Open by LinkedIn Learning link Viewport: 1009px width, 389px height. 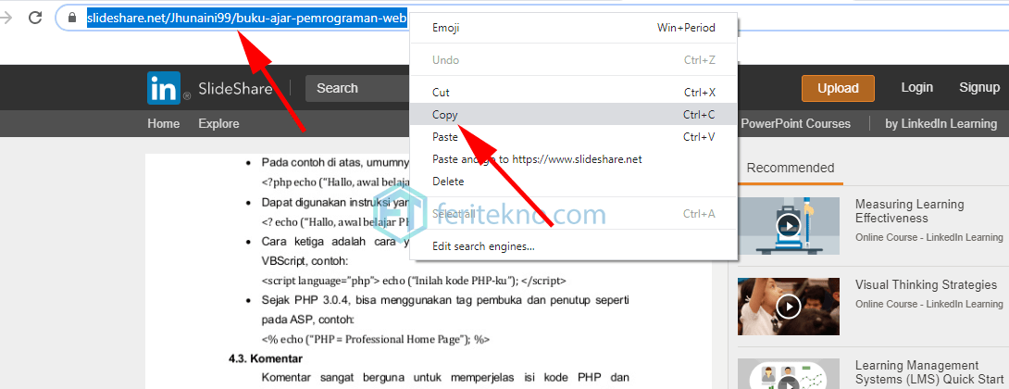pyautogui.click(x=941, y=124)
